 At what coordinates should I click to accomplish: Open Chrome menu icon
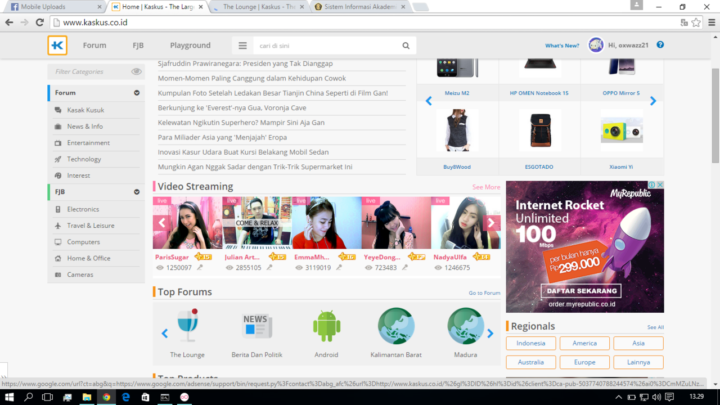[x=712, y=22]
